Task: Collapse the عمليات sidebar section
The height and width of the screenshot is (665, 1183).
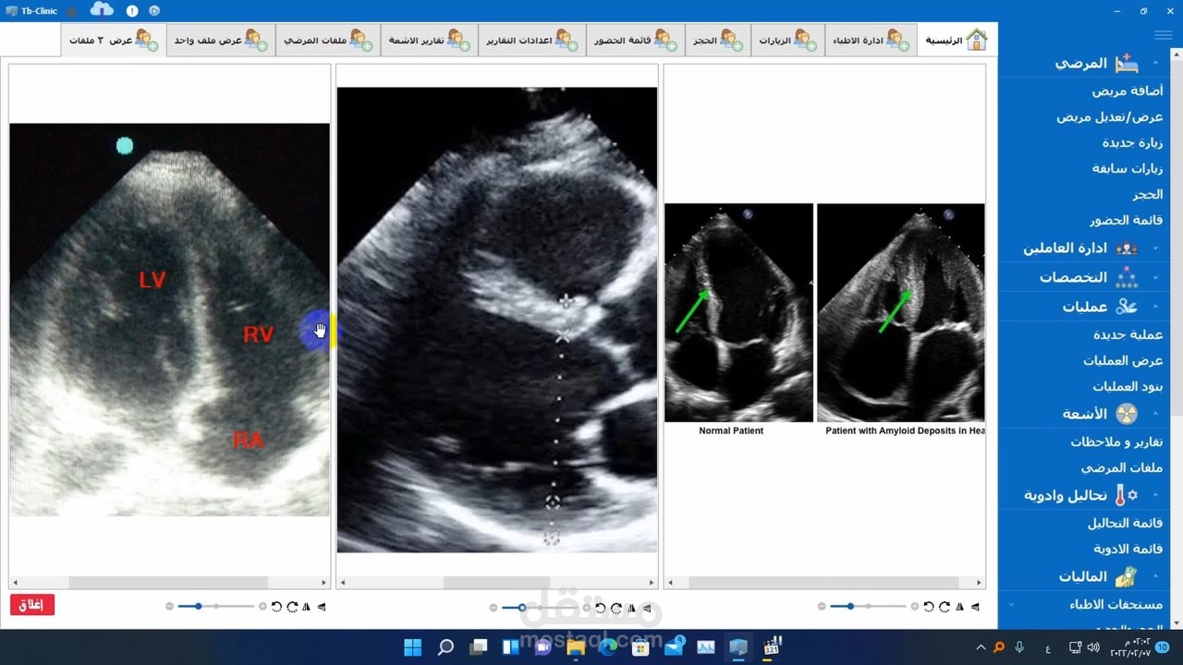Action: click(x=1155, y=307)
